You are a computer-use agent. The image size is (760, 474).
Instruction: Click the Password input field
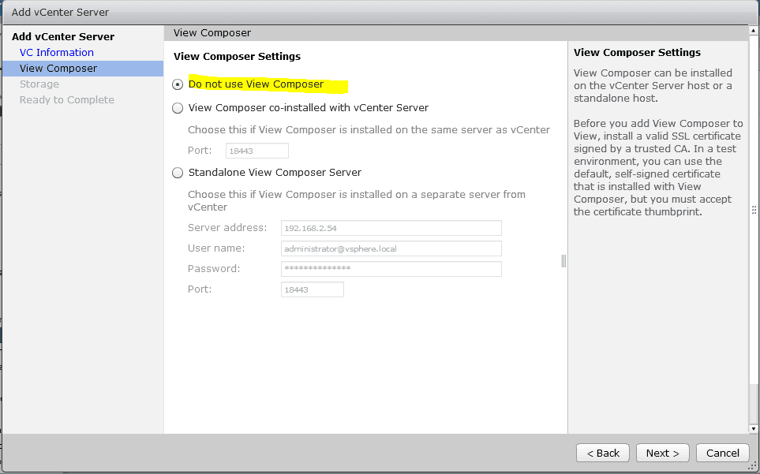coord(391,269)
